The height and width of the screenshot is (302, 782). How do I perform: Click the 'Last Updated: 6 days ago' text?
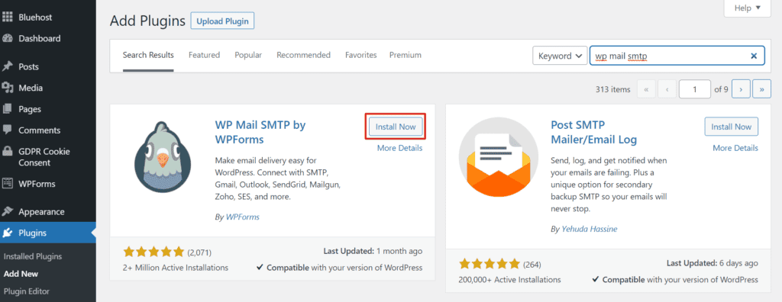(x=713, y=263)
